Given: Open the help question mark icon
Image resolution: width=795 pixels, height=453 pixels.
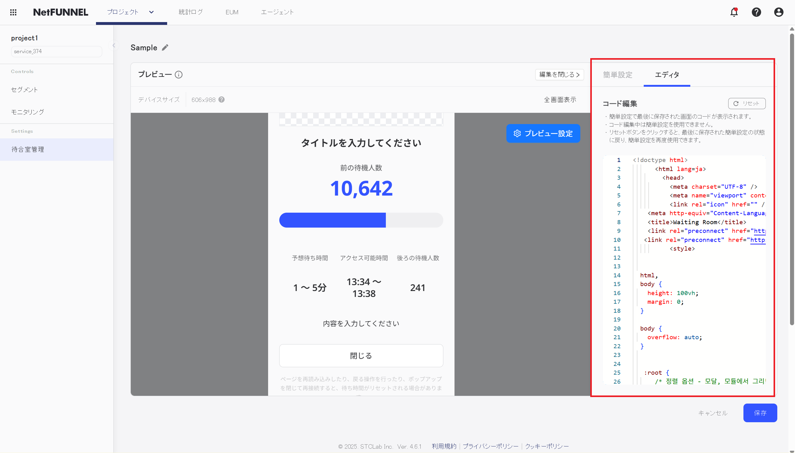Looking at the screenshot, I should point(756,12).
